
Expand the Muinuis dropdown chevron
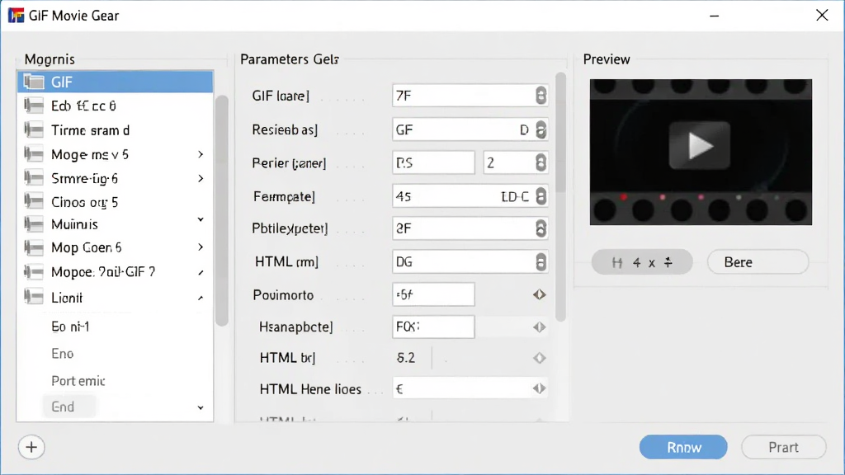pos(201,219)
